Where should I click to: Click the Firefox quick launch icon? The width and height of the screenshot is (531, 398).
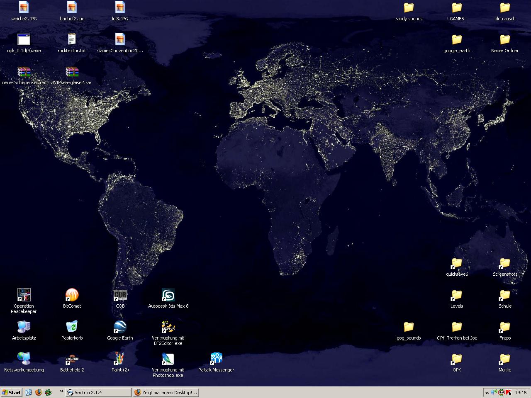tap(39, 392)
